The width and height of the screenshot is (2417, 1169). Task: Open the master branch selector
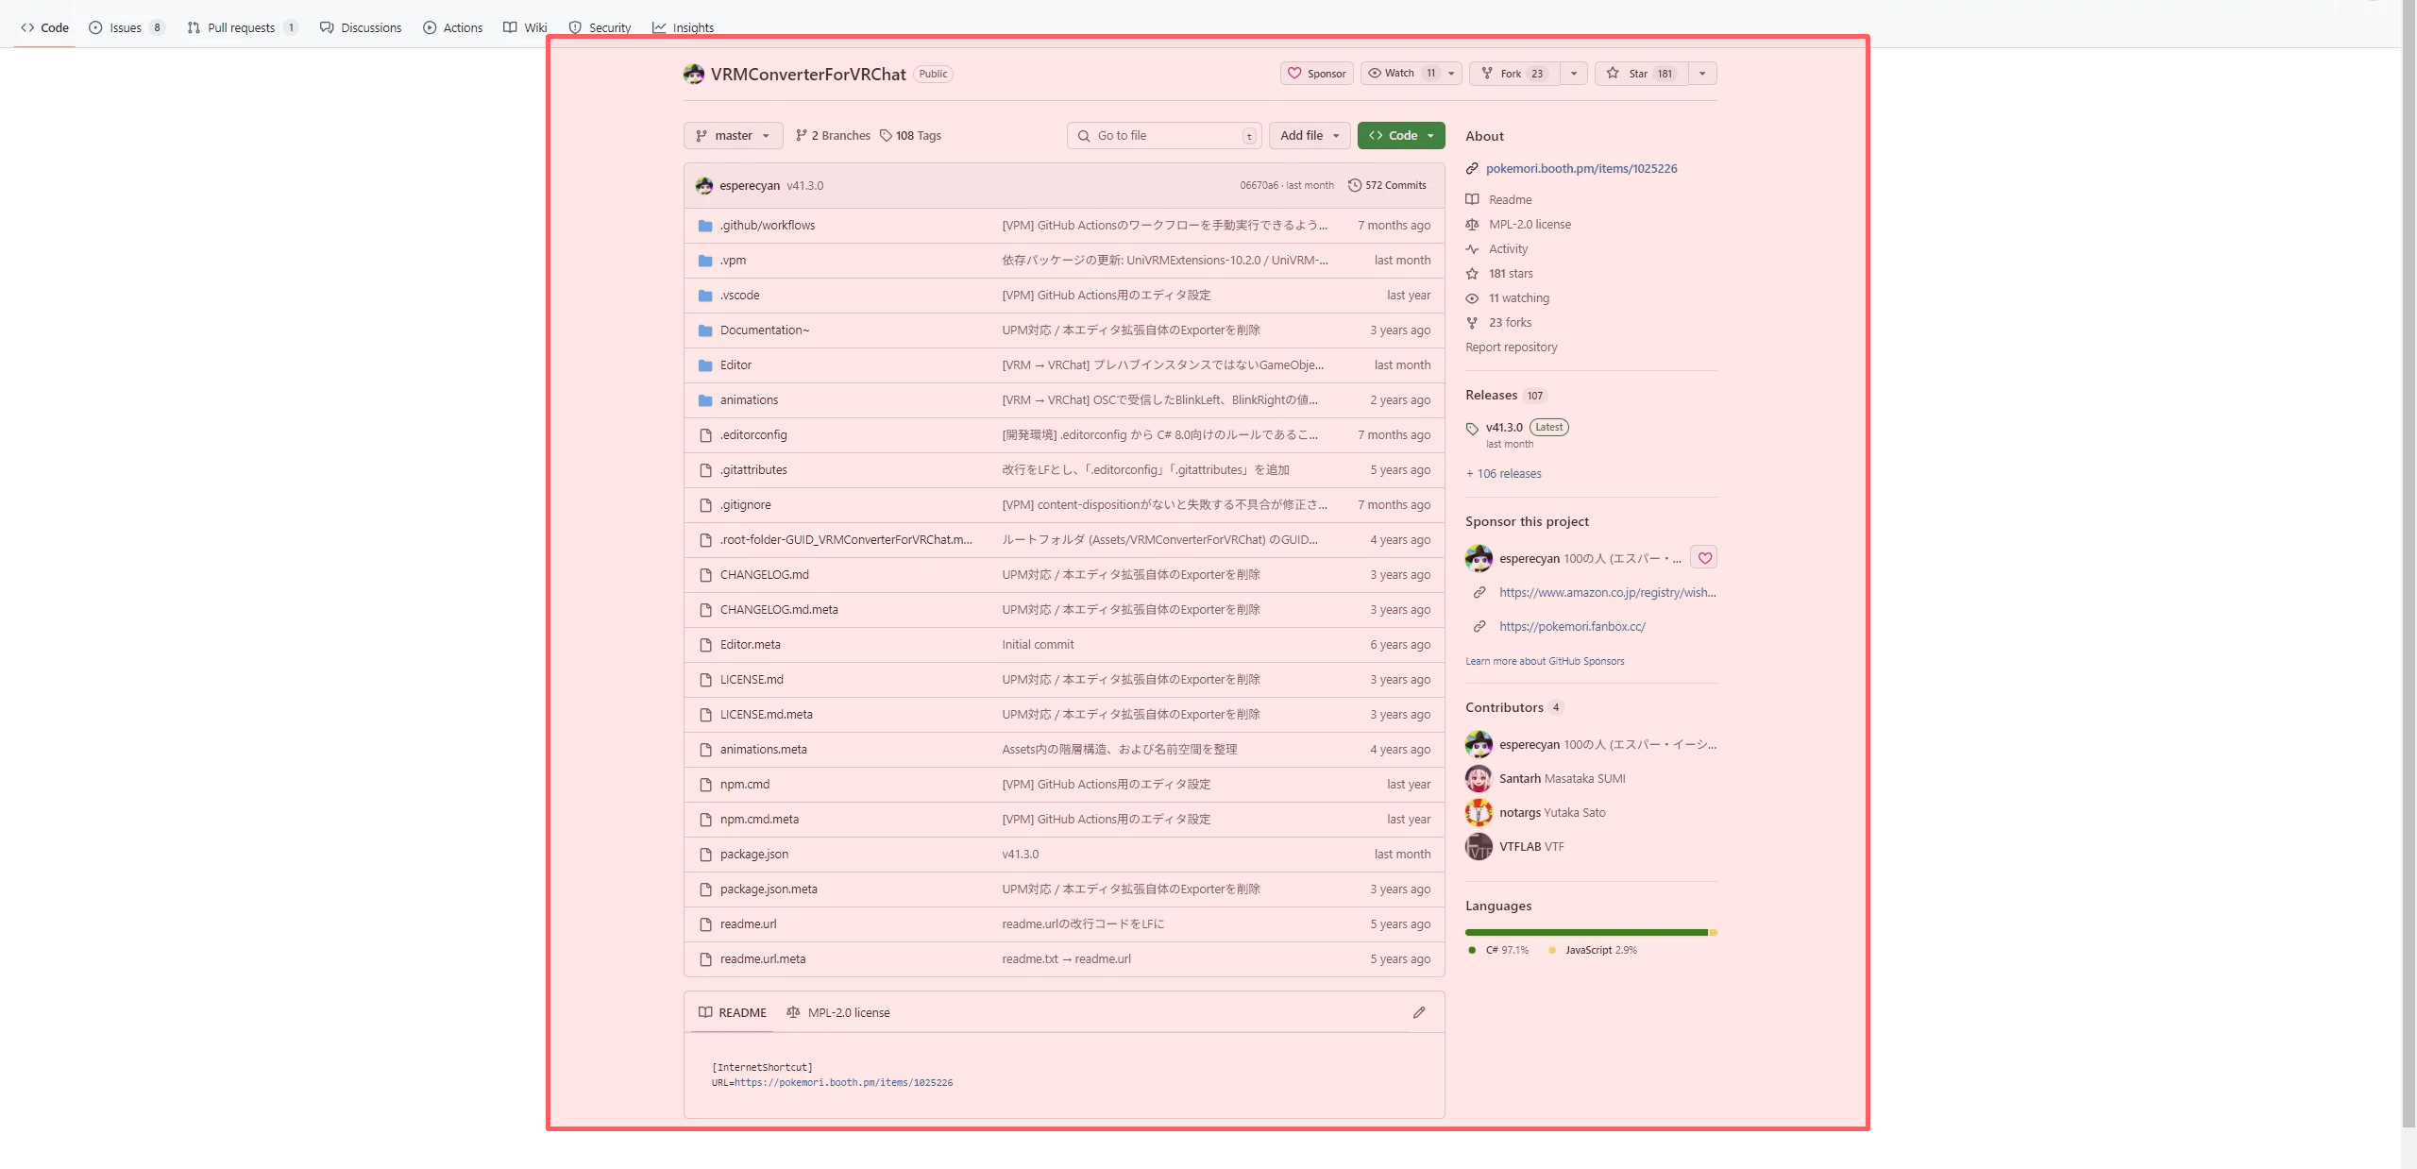733,136
